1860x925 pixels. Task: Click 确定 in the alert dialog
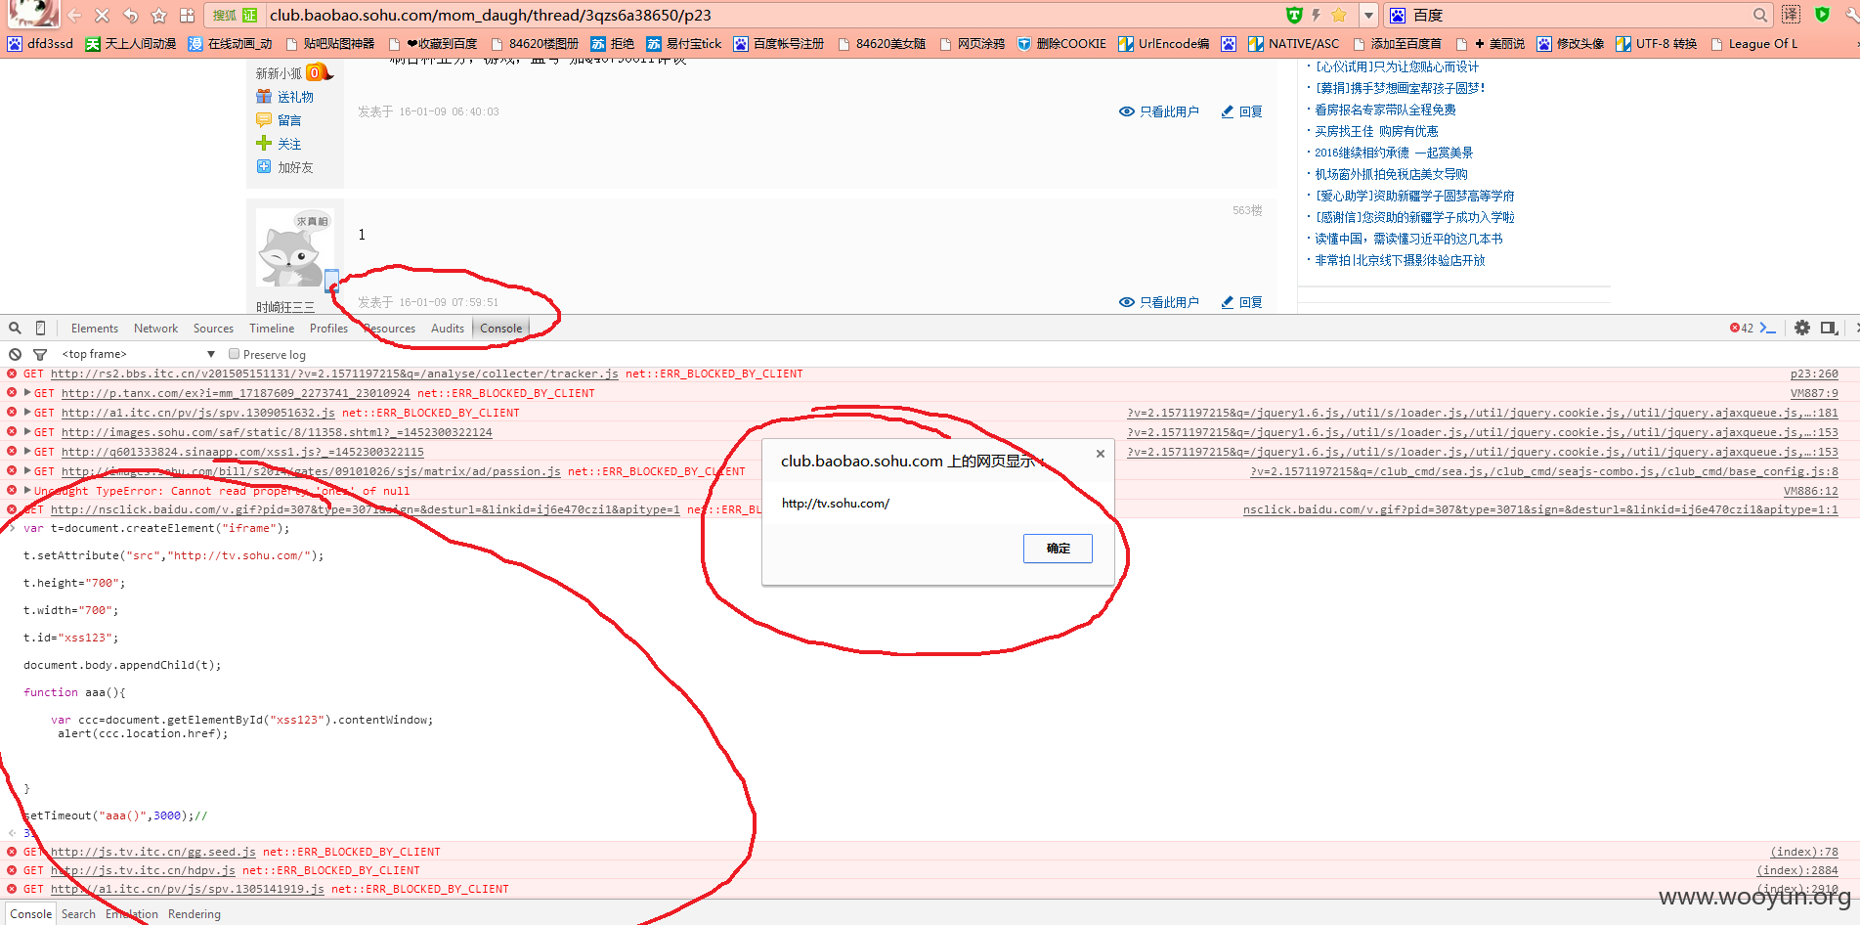pos(1058,549)
